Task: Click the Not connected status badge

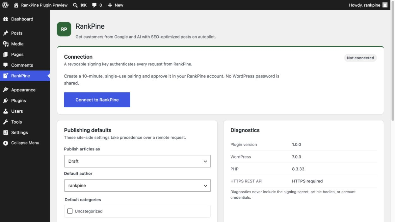Action: 360,58
